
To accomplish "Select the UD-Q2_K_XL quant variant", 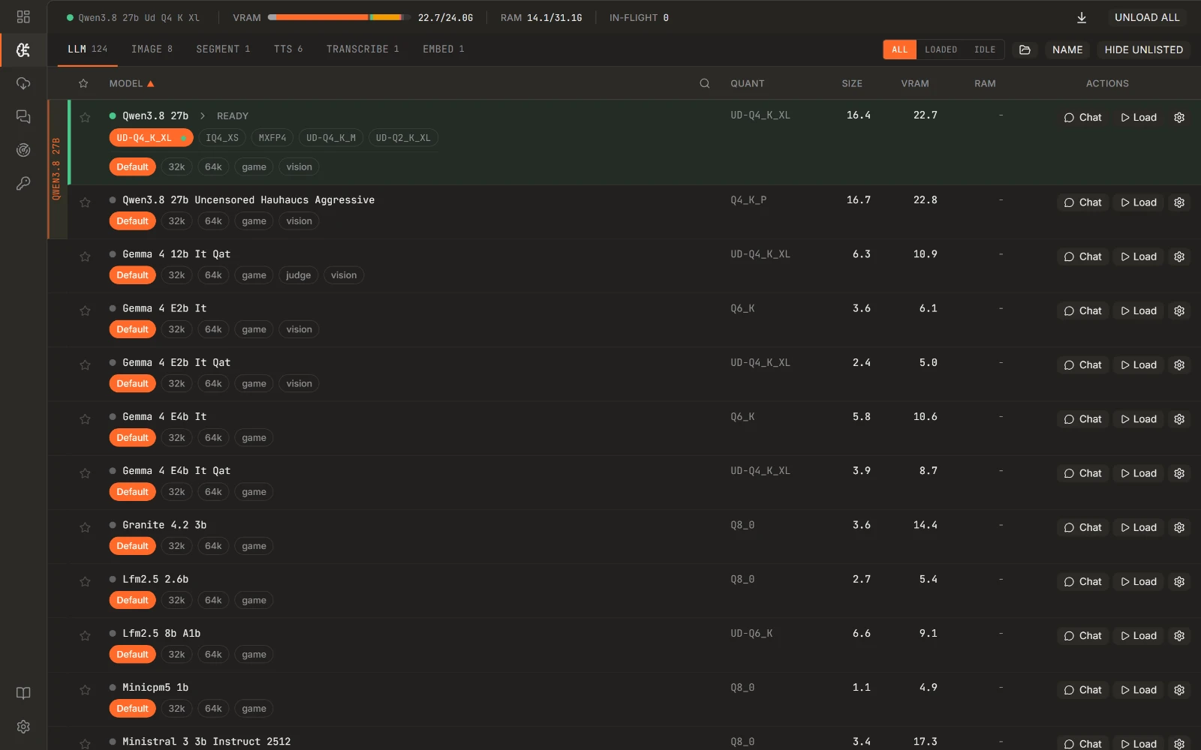I will coord(403,138).
